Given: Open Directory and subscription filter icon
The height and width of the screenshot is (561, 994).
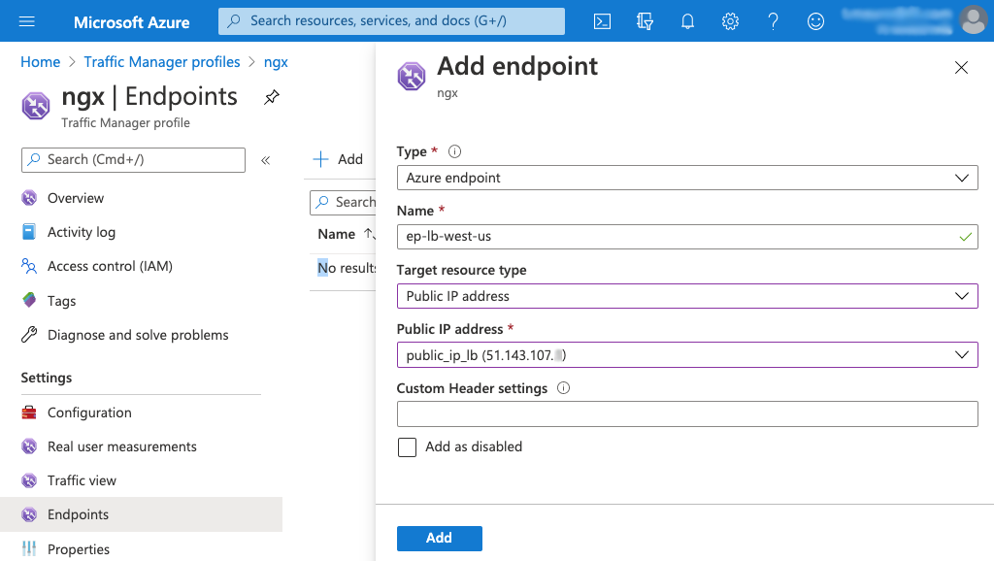Looking at the screenshot, I should [x=645, y=21].
